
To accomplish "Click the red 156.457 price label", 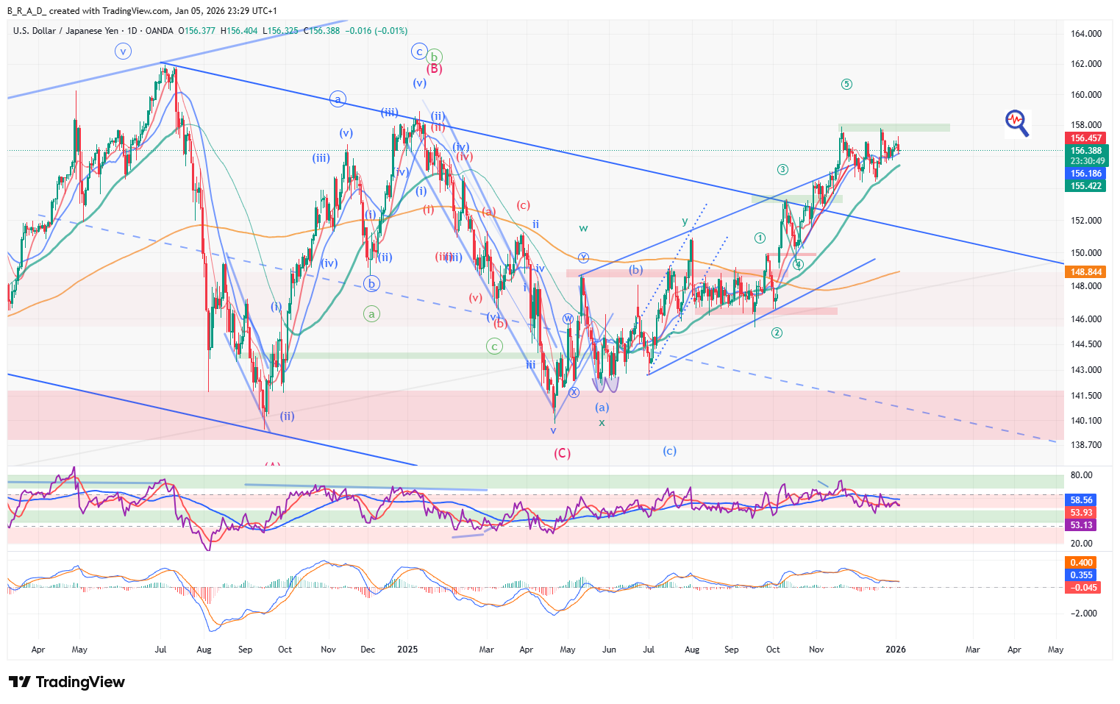I will coord(1085,138).
